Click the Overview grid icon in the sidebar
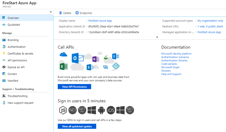This screenshot has width=226, height=132. [x=4, y=18]
